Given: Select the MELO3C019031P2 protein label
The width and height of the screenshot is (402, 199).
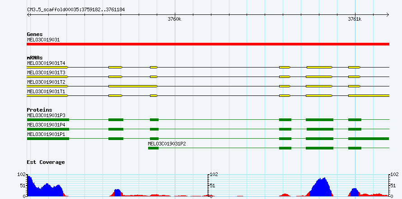Looking at the screenshot, I should point(167,144).
